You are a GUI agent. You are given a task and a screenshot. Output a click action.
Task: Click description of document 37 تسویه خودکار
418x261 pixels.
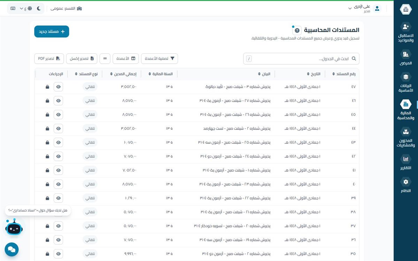[232, 226]
